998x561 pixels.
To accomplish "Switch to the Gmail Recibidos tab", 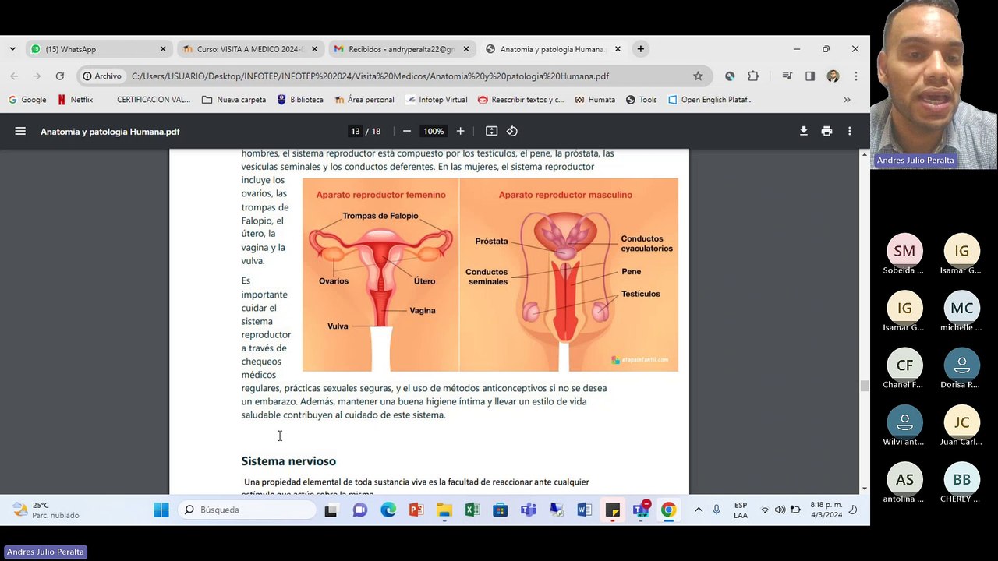I will [x=401, y=49].
